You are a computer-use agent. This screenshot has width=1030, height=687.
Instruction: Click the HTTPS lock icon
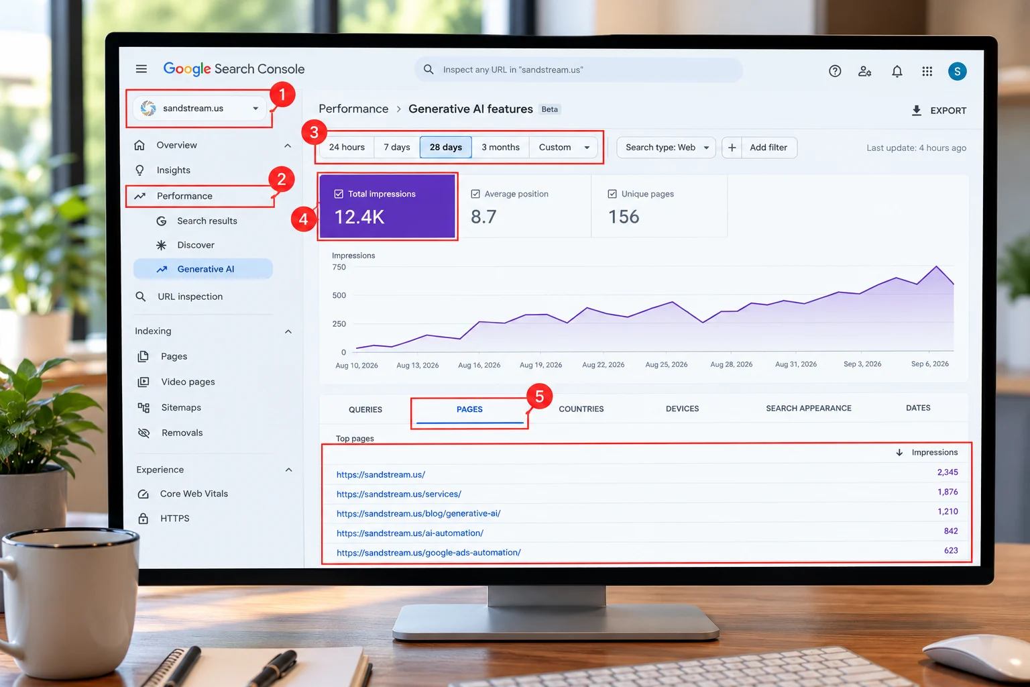point(143,519)
